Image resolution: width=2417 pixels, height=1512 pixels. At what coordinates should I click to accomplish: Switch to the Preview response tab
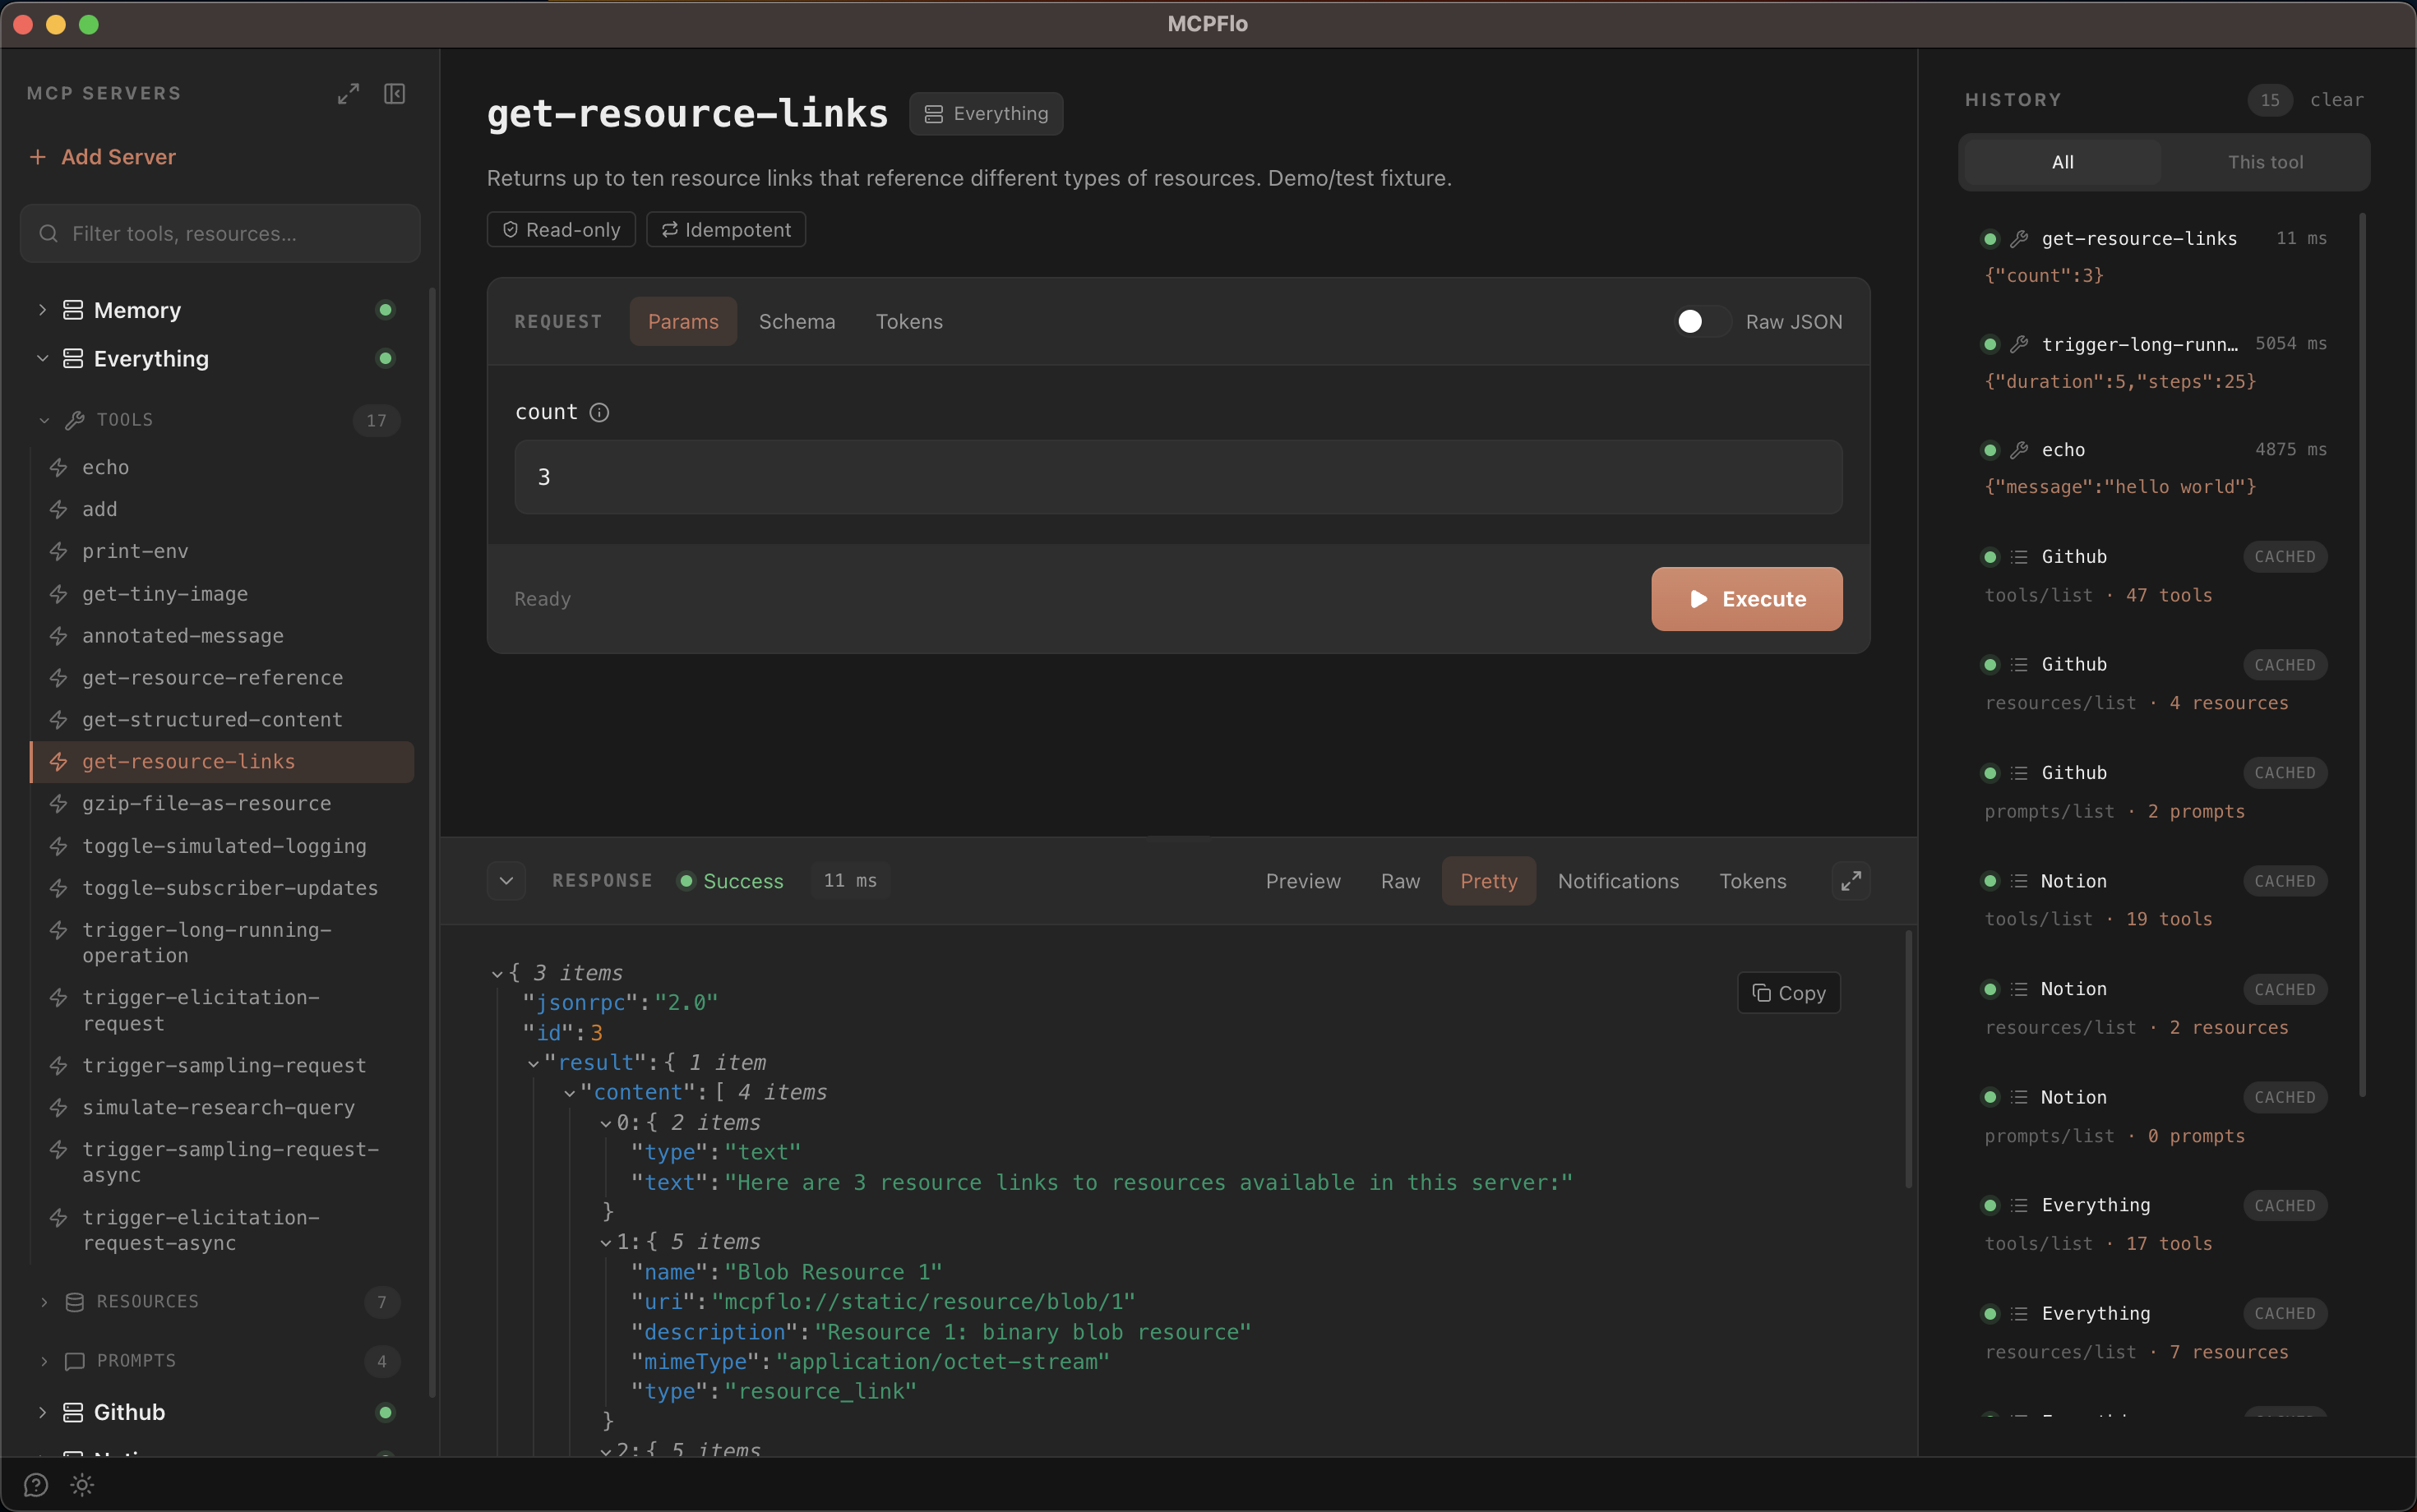(x=1302, y=881)
